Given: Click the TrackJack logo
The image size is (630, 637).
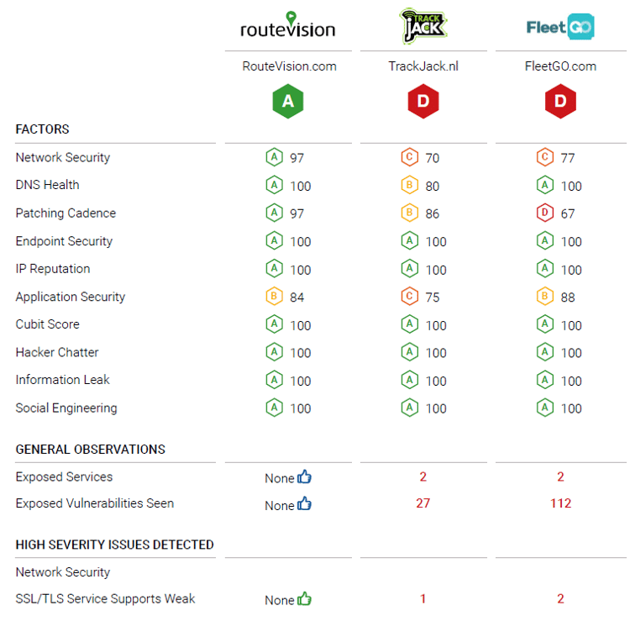Looking at the screenshot, I should click(x=423, y=26).
